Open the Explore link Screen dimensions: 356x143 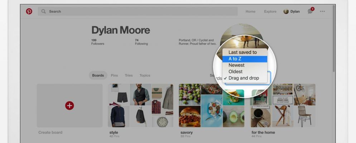(x=270, y=11)
